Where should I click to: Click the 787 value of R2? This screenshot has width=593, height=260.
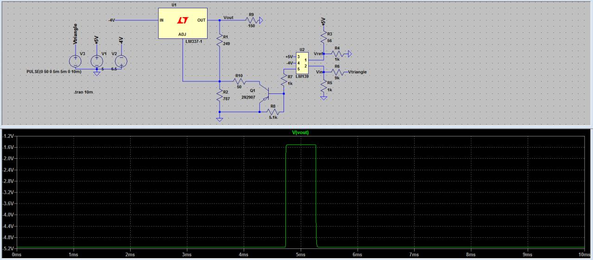point(227,99)
